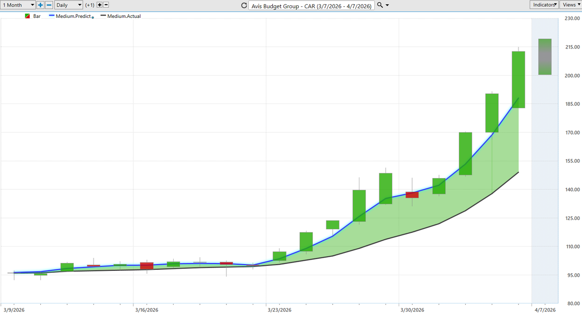582x316 pixels.
Task: Expand the arrow next to the search magnifier
Action: (387, 5)
